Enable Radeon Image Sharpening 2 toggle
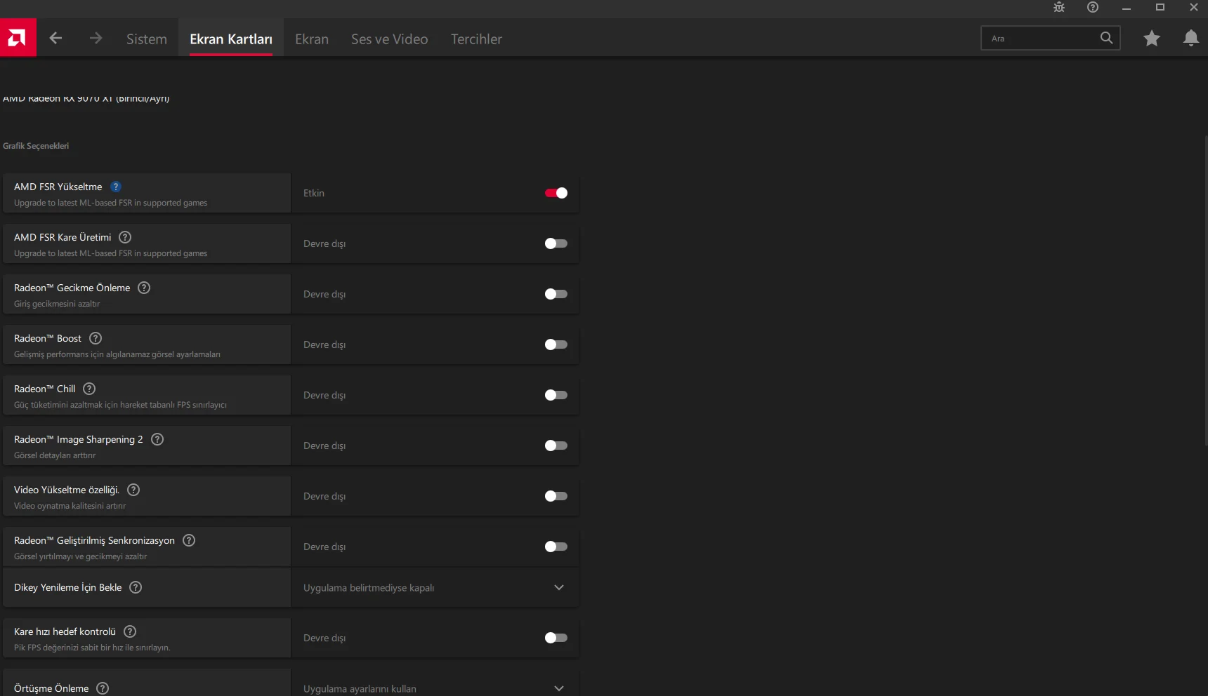This screenshot has width=1208, height=696. point(556,446)
